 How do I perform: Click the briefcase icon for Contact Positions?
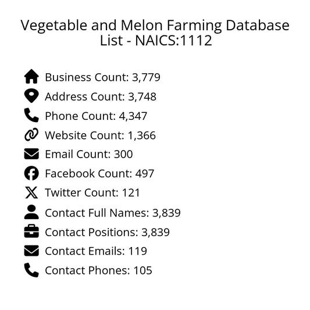point(31,231)
